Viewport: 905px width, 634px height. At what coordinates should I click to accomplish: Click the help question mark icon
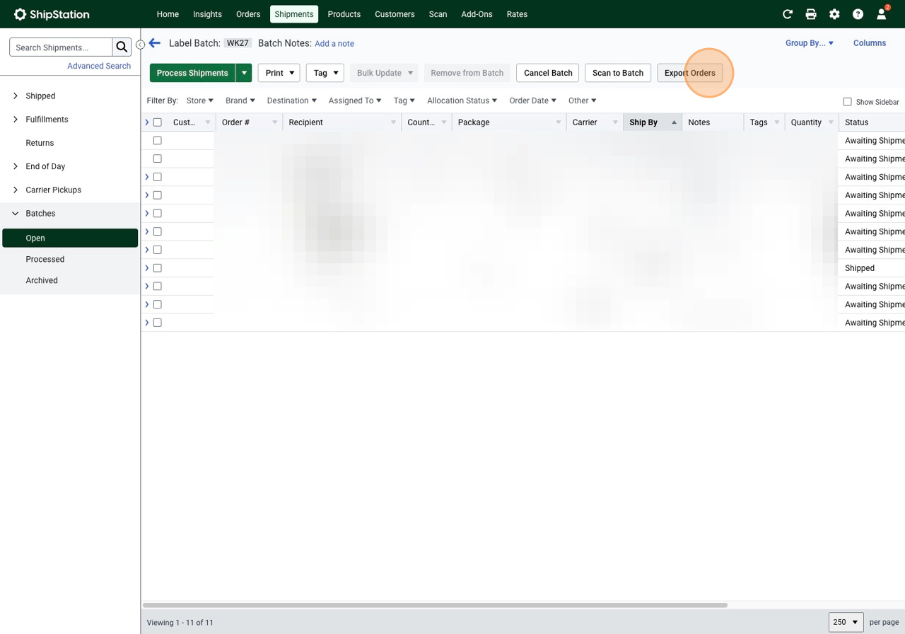pyautogui.click(x=858, y=14)
